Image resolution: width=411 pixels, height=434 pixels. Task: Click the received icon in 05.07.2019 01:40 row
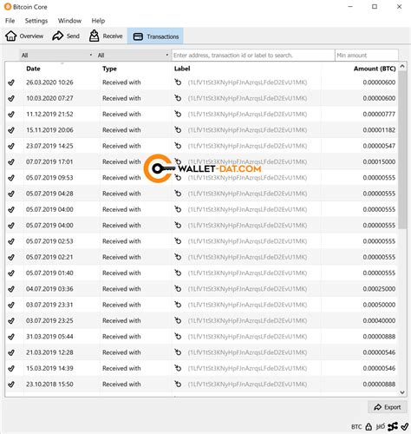click(178, 273)
